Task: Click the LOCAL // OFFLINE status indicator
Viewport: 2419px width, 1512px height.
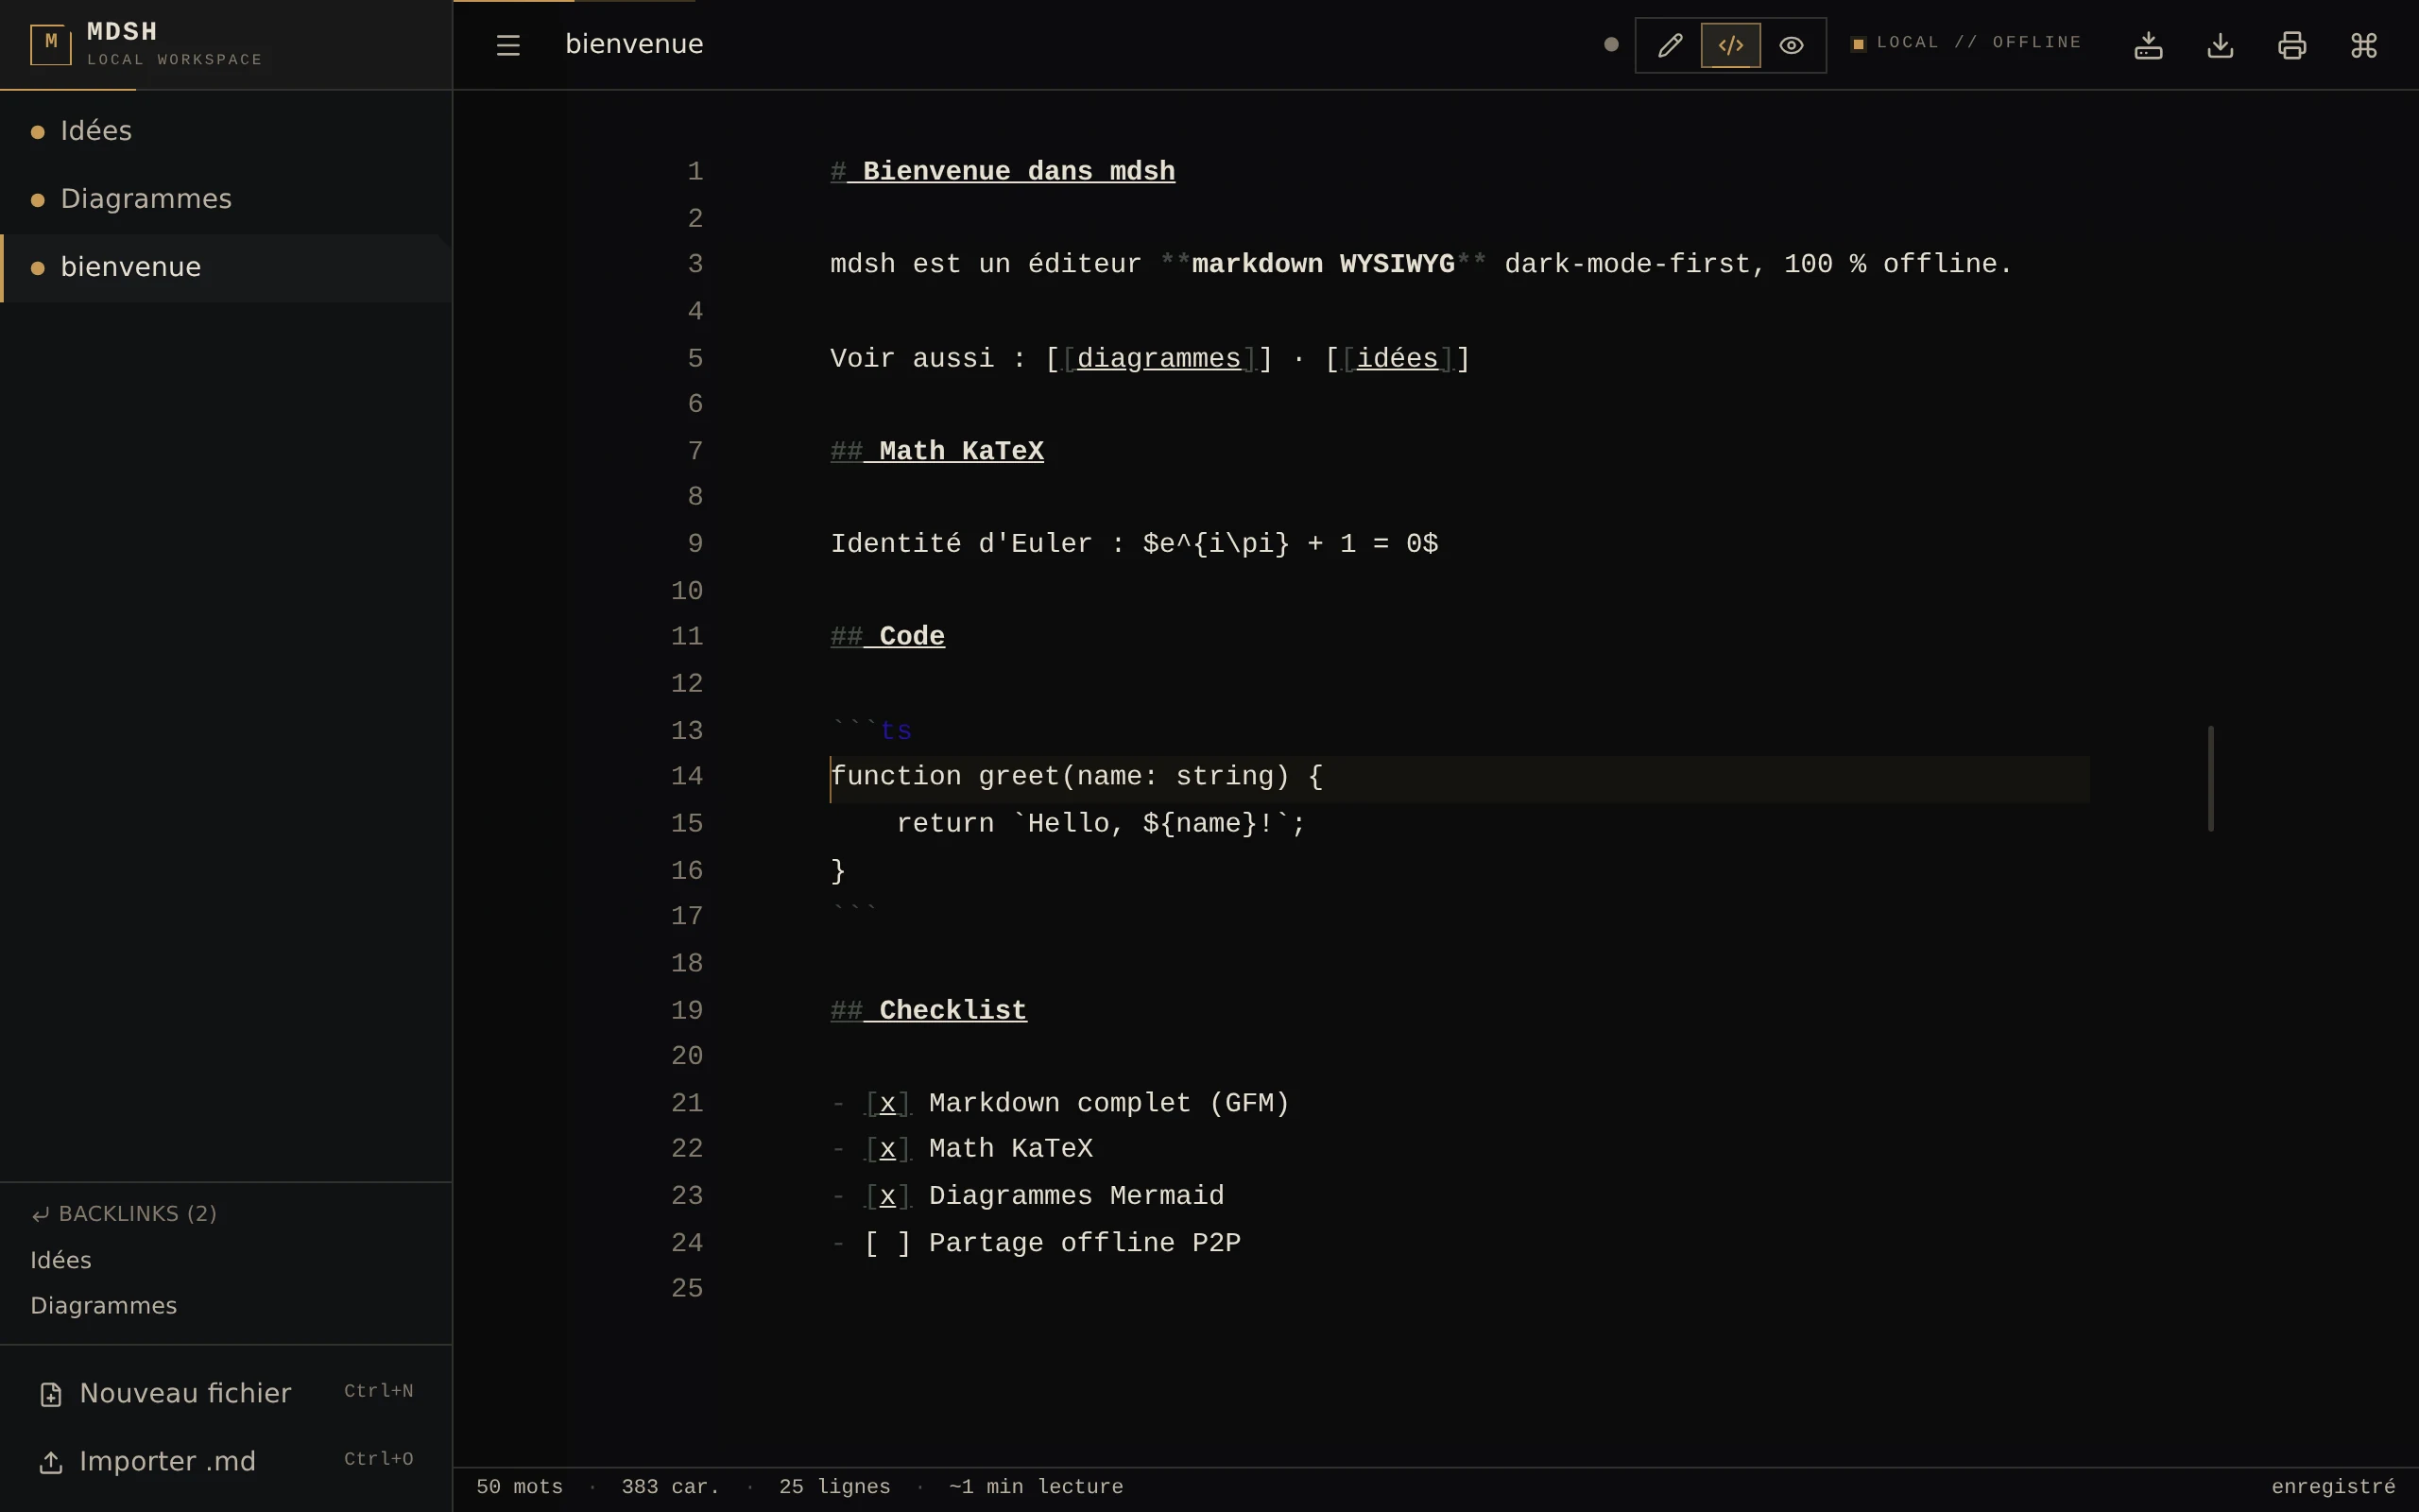Action: click(x=1966, y=43)
